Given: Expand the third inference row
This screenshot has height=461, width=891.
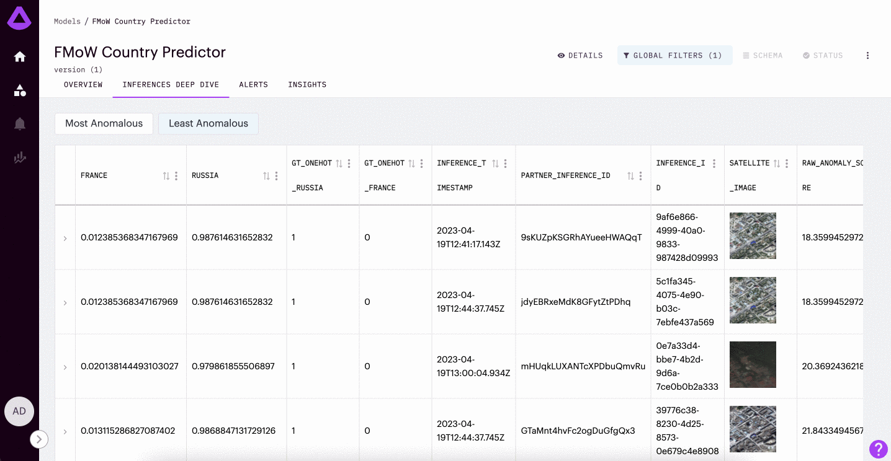Looking at the screenshot, I should 65,367.
